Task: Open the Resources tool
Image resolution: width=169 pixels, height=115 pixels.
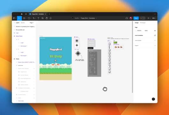Action: (x=43, y=18)
